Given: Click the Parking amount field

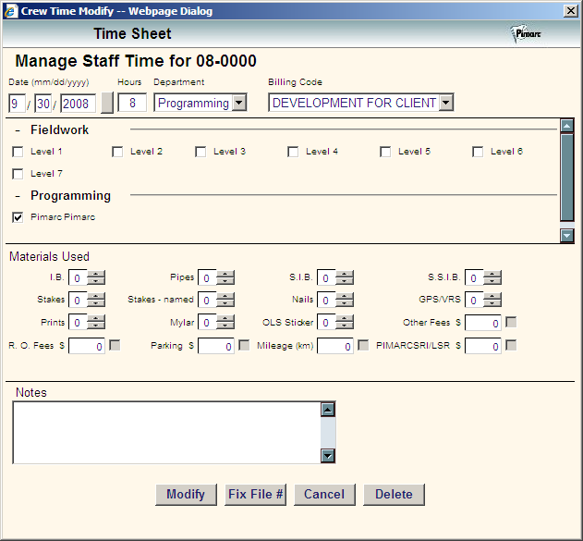Looking at the screenshot, I should tap(216, 347).
